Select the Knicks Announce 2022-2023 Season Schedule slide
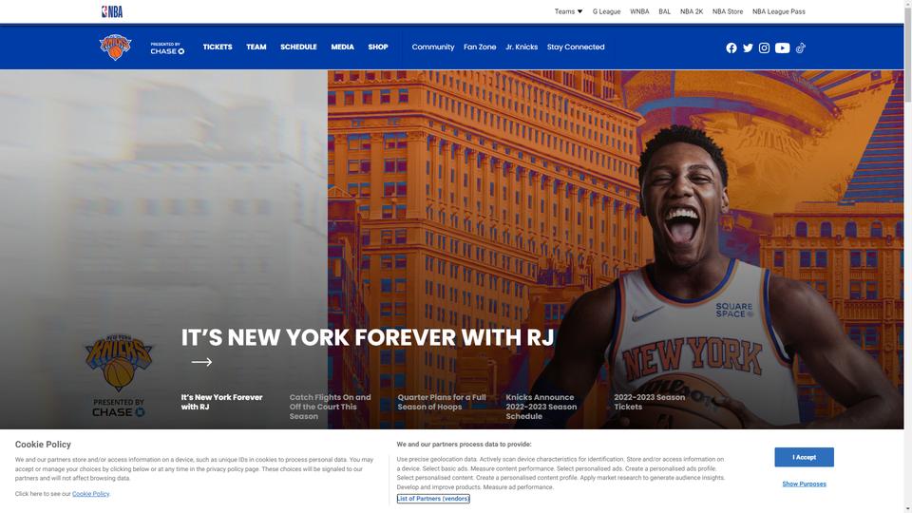Image resolution: width=912 pixels, height=513 pixels. coord(541,407)
